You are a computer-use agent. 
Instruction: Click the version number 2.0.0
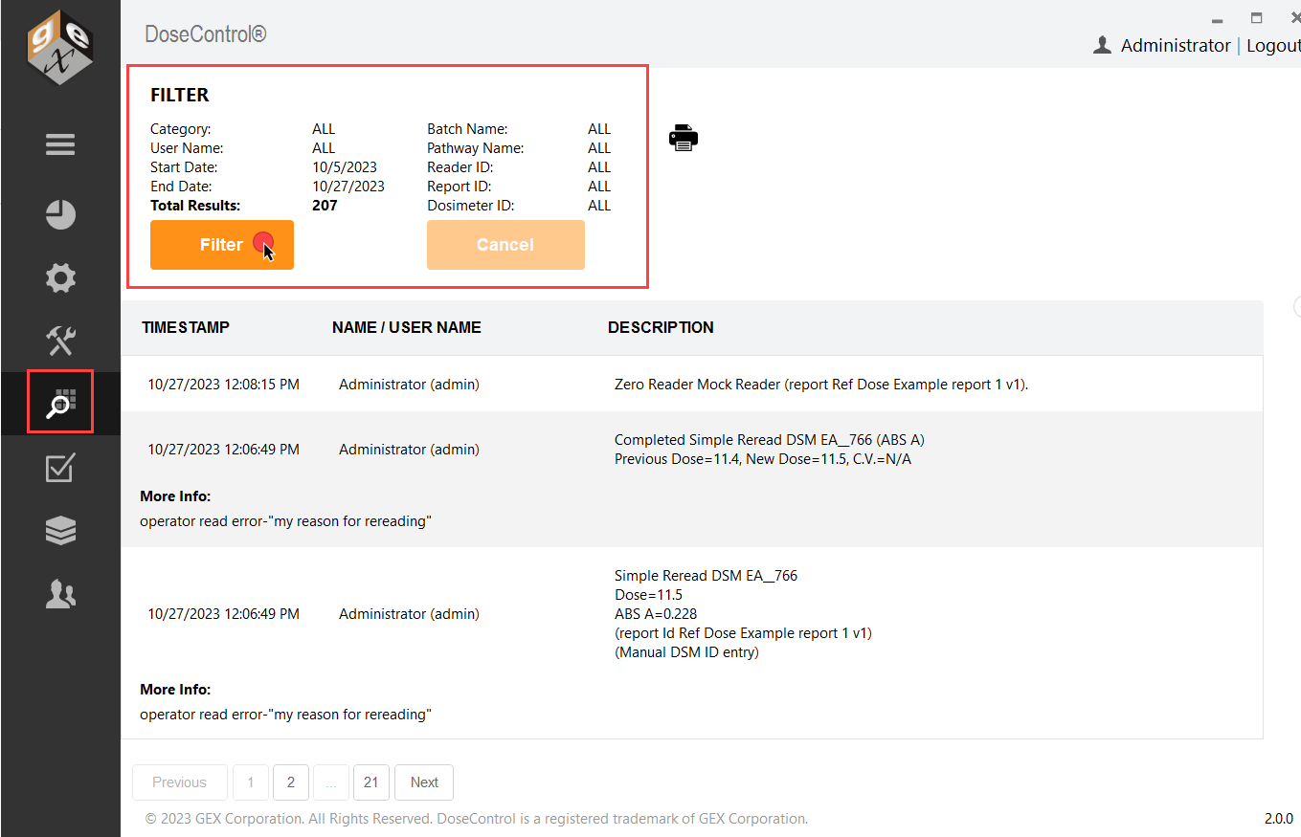(1279, 819)
